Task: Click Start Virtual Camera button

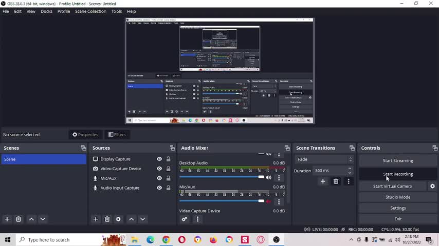Action: [393, 186]
